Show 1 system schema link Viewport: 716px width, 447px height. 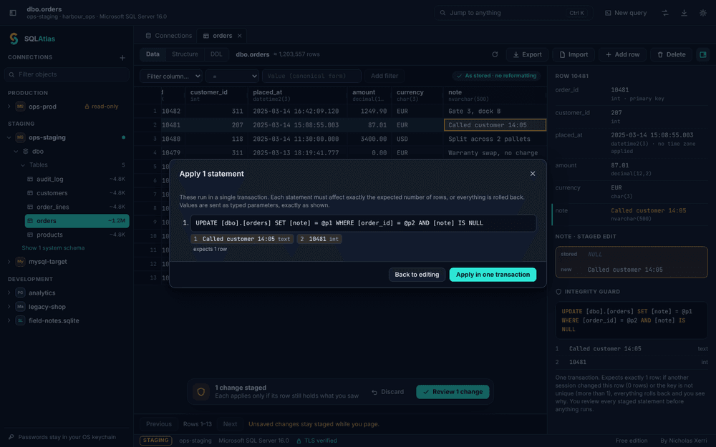pyautogui.click(x=53, y=247)
